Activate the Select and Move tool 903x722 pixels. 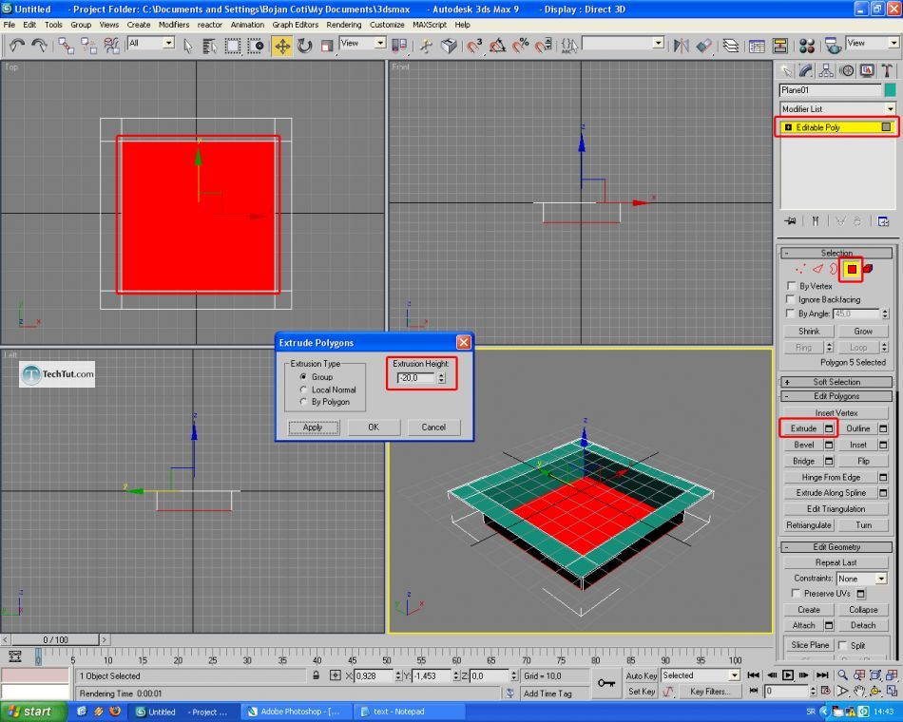282,46
